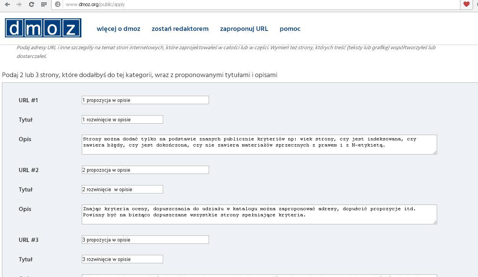Open the 'zaproponuj URL' link
The height and width of the screenshot is (277, 478).
pyautogui.click(x=244, y=29)
